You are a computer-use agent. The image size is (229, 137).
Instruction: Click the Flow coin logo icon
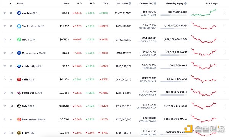pos(19,40)
